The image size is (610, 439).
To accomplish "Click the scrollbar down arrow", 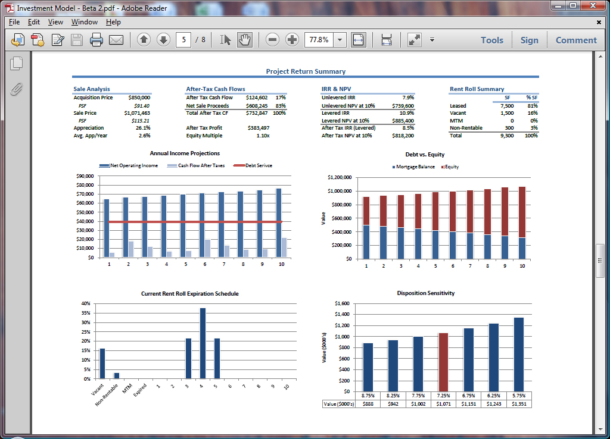I will click(599, 429).
